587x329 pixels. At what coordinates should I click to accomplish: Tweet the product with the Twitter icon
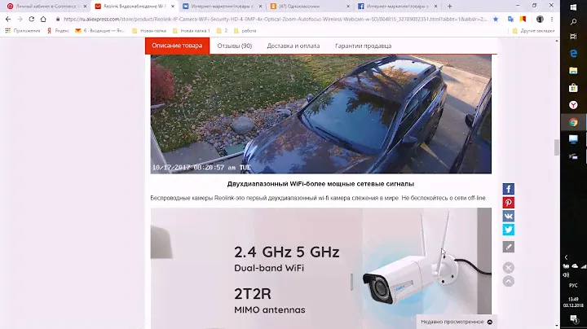[508, 230]
